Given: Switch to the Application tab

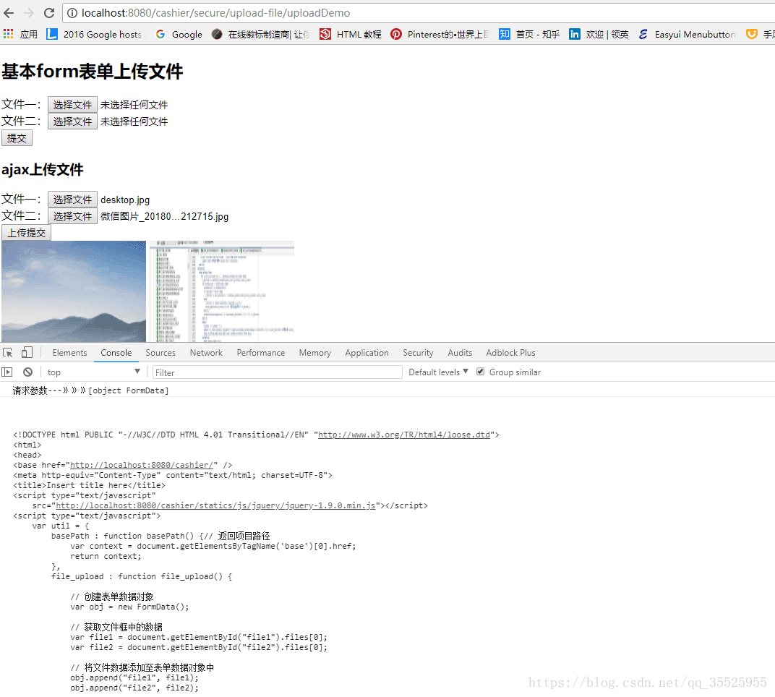Looking at the screenshot, I should point(367,352).
